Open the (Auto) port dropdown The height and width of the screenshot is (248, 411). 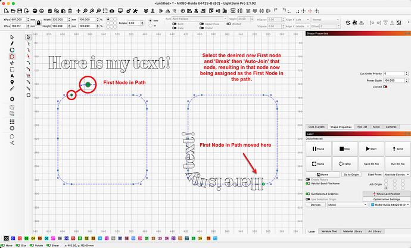(347, 204)
